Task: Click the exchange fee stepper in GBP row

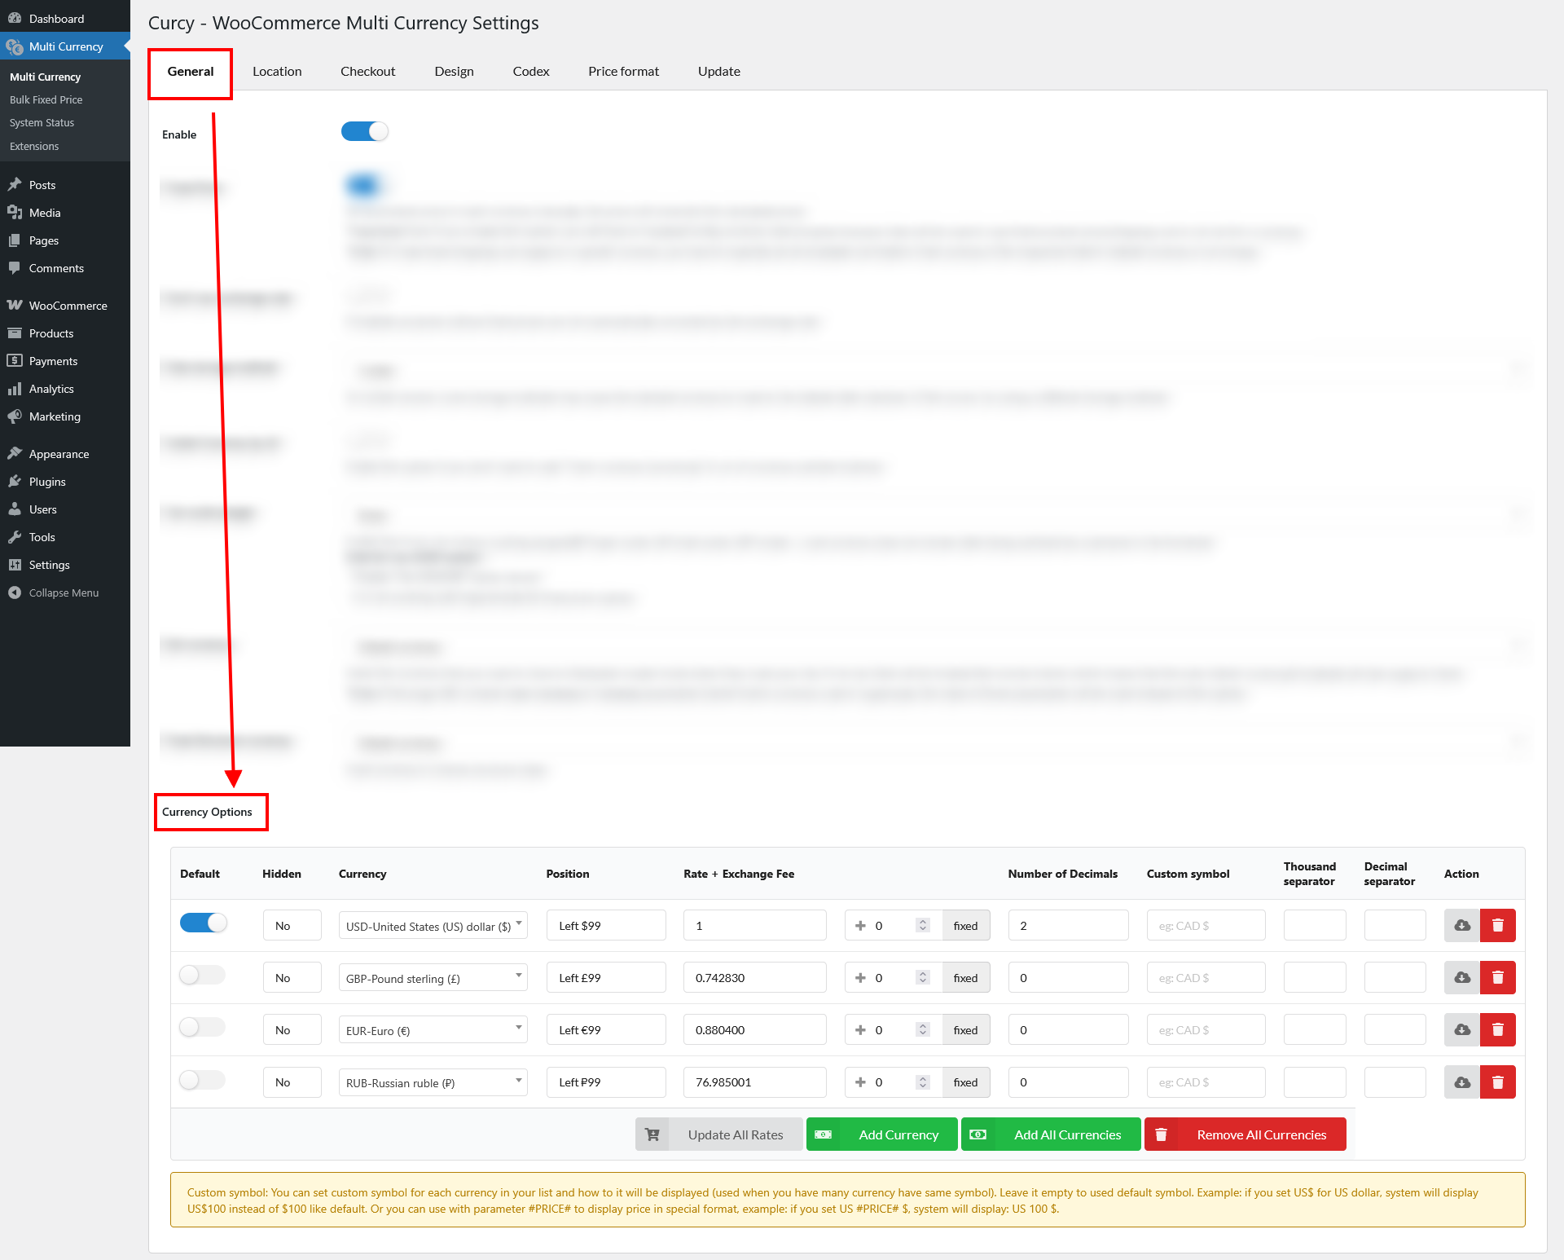Action: 923,978
